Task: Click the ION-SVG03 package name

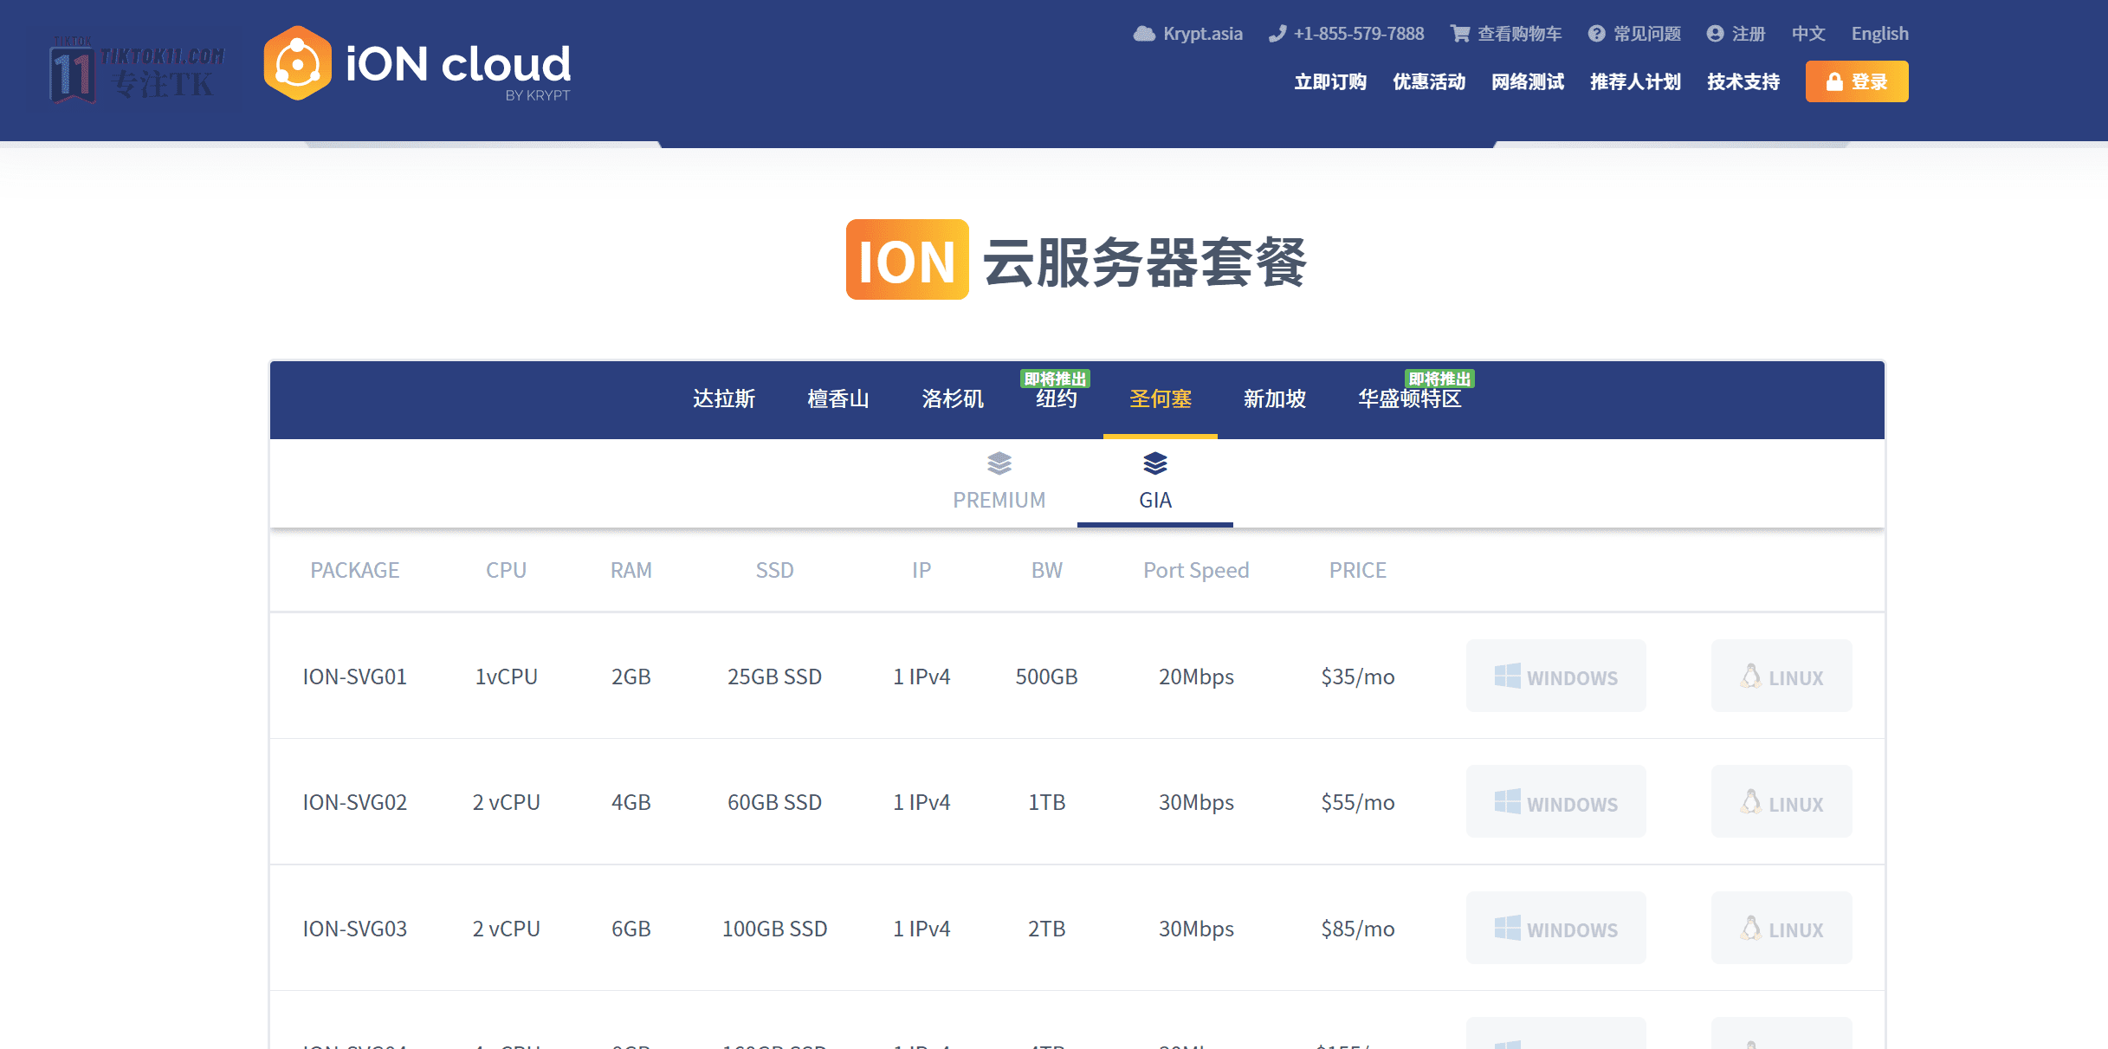Action: [355, 929]
